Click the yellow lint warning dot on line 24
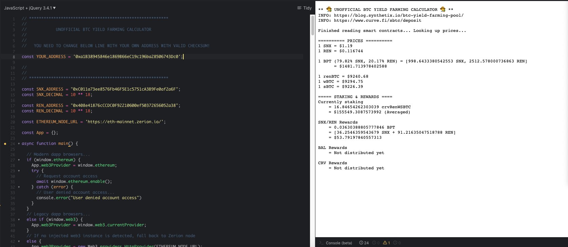This screenshot has width=568, height=247. (x=5, y=144)
